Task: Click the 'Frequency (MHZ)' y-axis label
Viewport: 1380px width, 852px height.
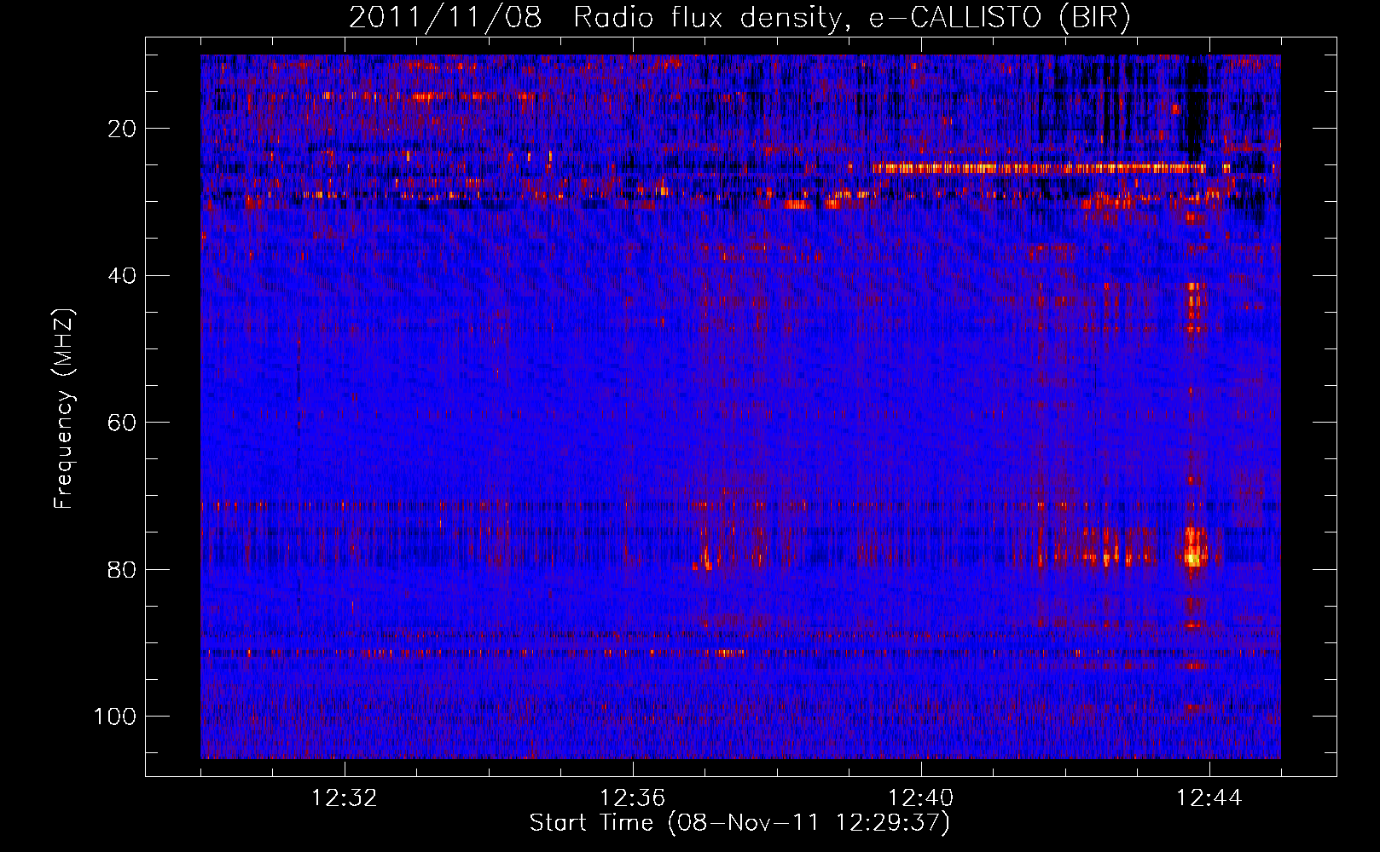Action: 64,408
